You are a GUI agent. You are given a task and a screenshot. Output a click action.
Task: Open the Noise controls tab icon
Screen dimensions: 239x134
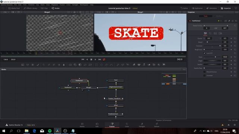205,33
